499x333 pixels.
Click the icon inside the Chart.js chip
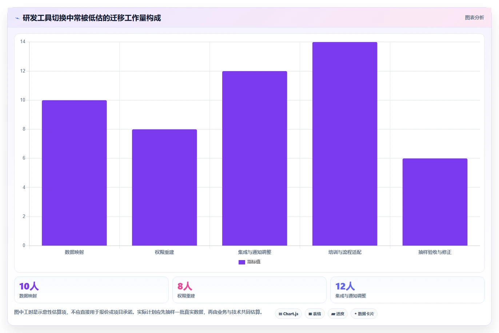(x=280, y=314)
